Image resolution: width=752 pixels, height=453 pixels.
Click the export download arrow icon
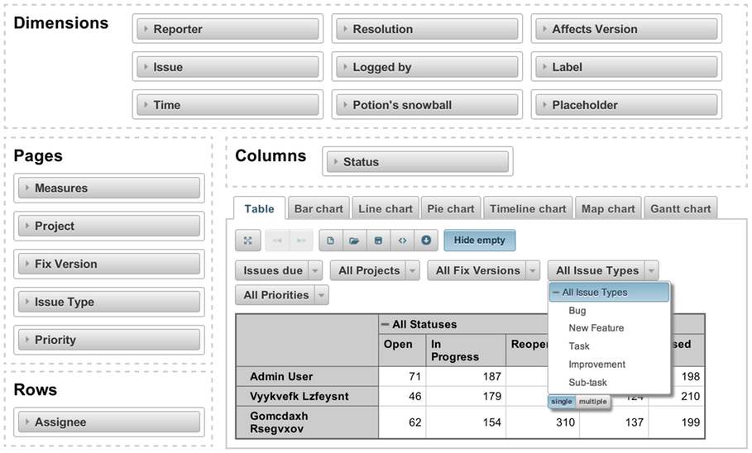point(426,241)
